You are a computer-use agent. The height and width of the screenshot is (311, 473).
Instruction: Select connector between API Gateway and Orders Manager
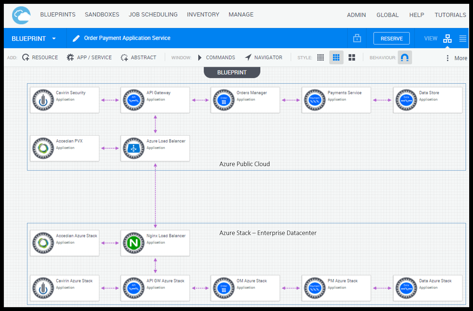coord(200,100)
